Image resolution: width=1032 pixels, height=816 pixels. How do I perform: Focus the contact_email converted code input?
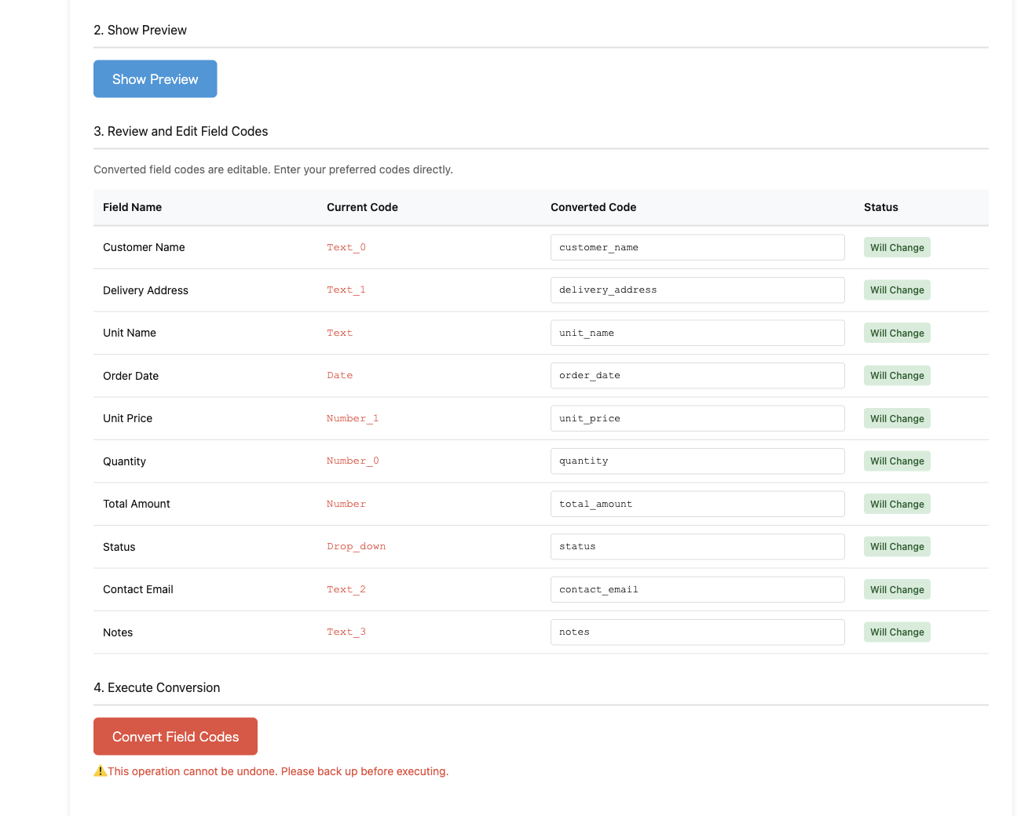point(697,589)
